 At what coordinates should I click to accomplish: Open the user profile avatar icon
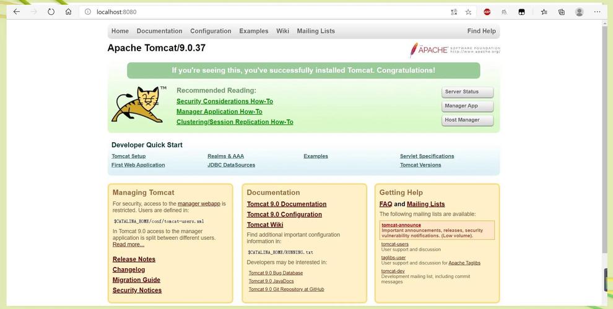point(580,12)
